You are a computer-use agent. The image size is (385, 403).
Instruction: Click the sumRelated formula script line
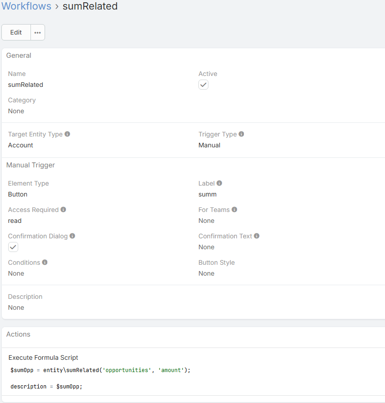tap(100, 370)
